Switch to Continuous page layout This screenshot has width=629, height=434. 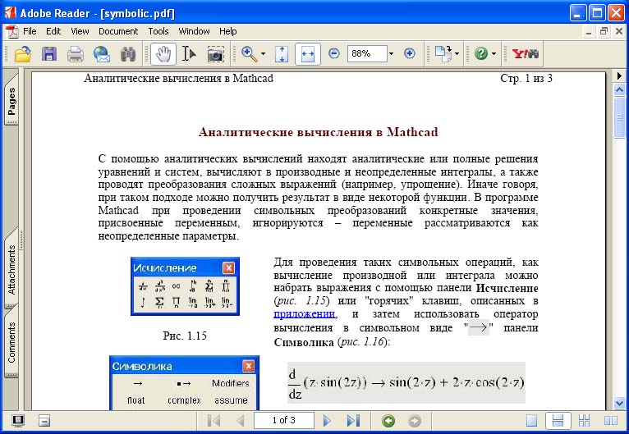(x=558, y=421)
